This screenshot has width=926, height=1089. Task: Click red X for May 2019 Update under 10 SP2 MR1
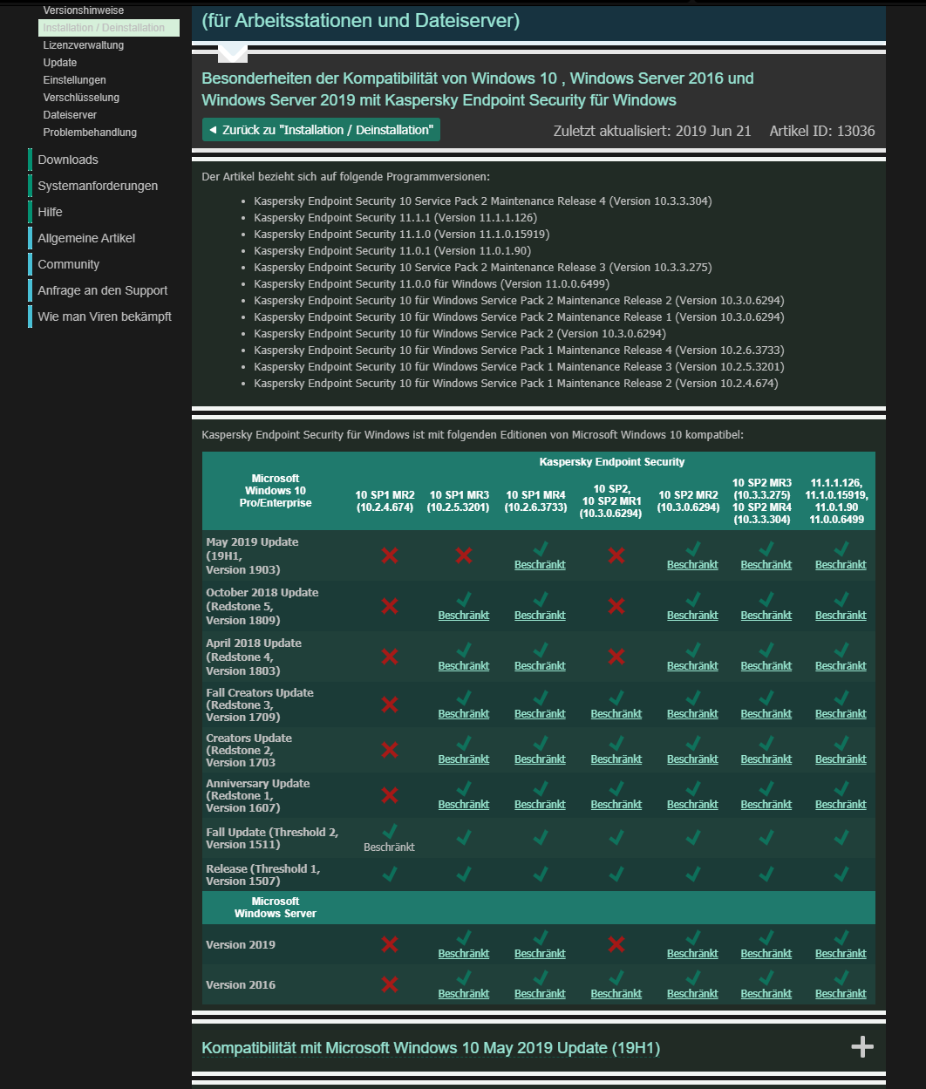click(x=616, y=555)
